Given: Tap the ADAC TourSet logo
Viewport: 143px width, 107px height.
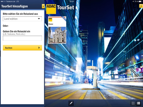Looking at the screenshot, I should click(60, 9).
